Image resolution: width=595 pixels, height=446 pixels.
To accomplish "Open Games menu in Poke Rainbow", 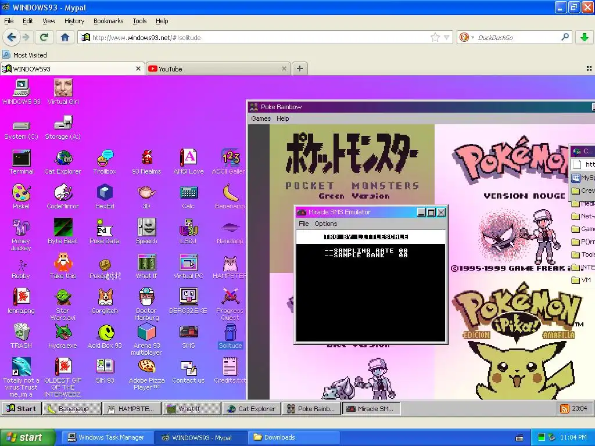I will pyautogui.click(x=261, y=118).
